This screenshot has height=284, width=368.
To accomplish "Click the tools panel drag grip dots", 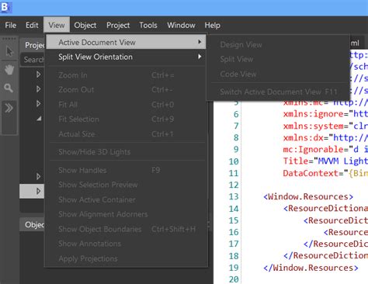I will [9, 39].
